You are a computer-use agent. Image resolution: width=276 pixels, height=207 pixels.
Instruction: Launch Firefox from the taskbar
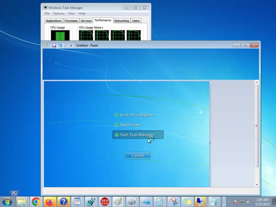(50, 202)
